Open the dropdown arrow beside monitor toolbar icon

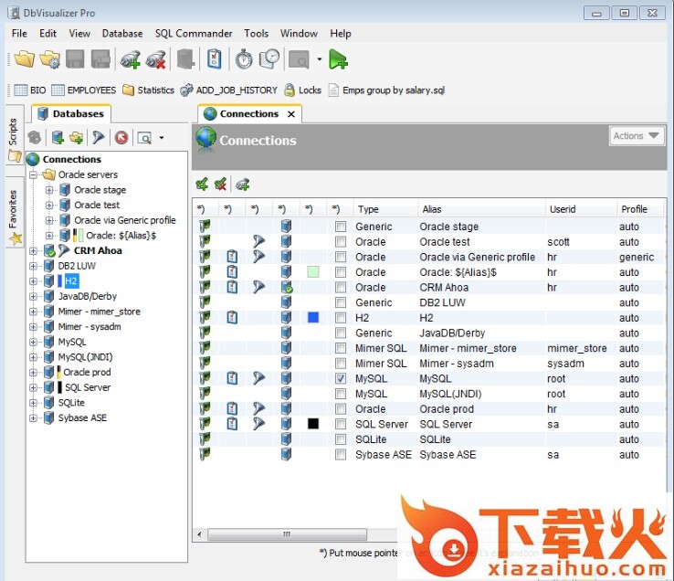320,59
